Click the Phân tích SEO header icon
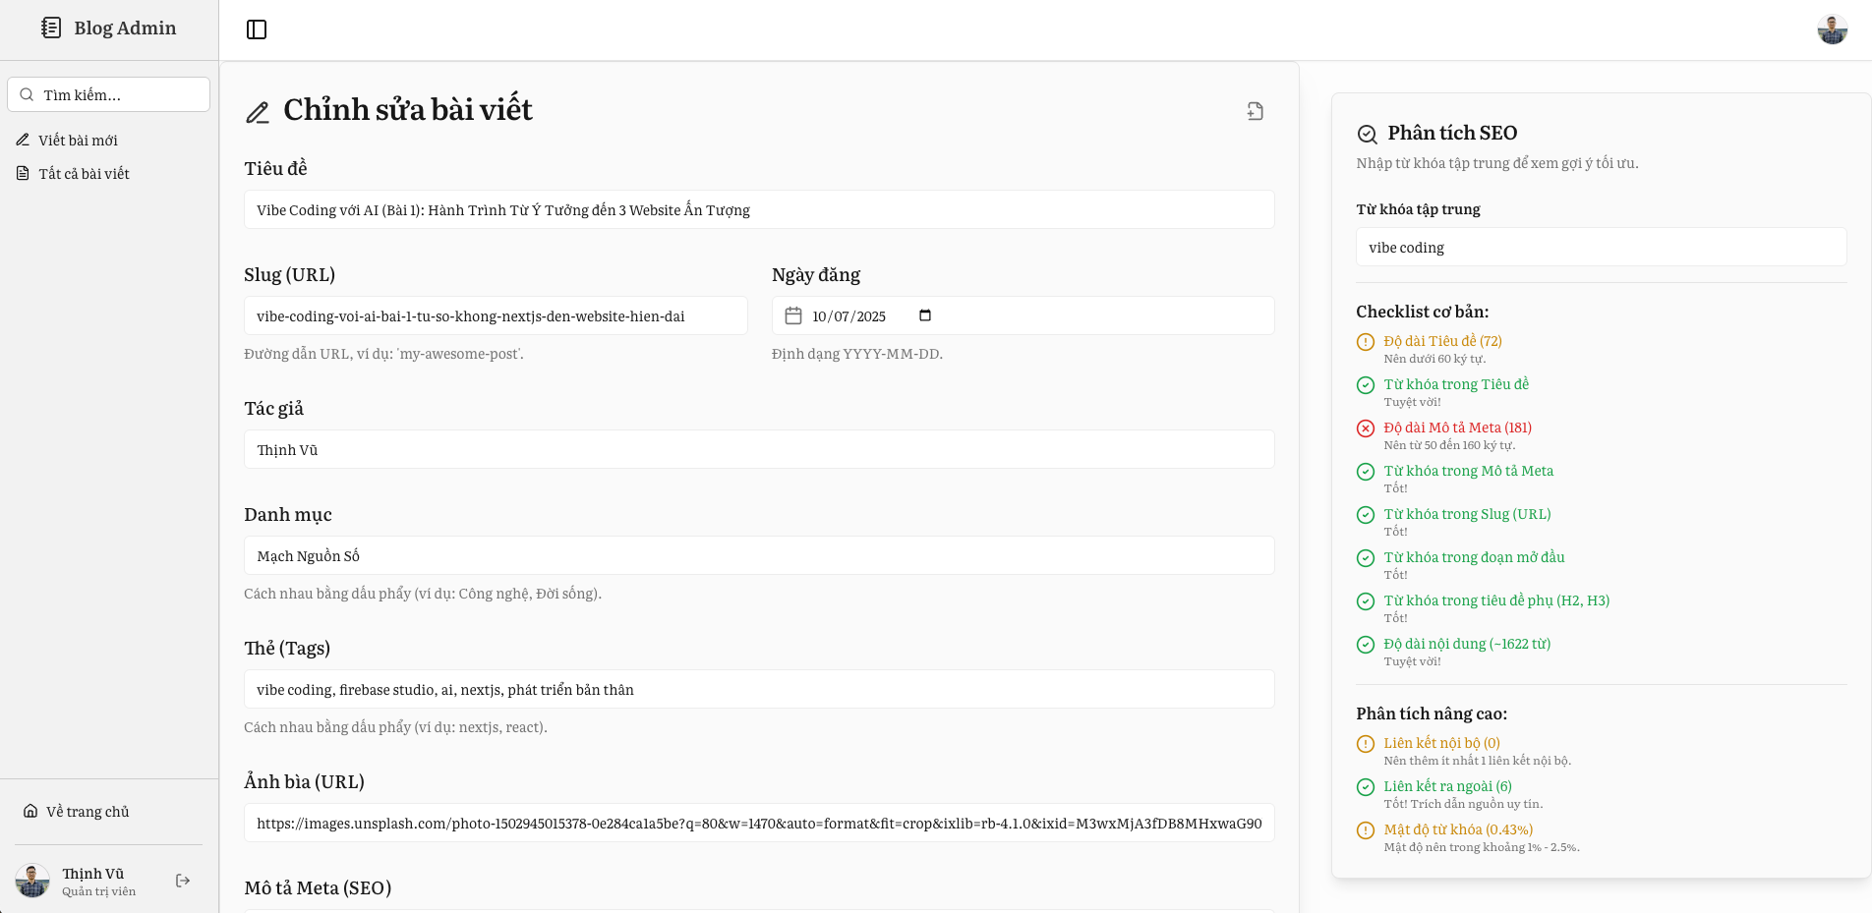Screen dimensions: 1872x913 tap(1367, 134)
